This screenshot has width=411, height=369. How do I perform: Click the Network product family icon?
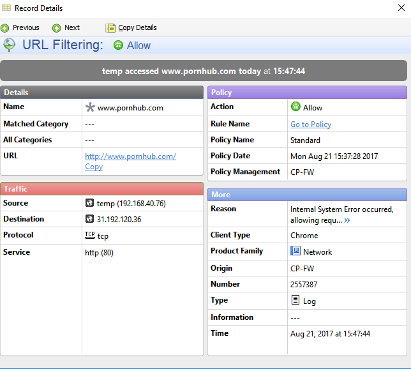click(x=295, y=251)
